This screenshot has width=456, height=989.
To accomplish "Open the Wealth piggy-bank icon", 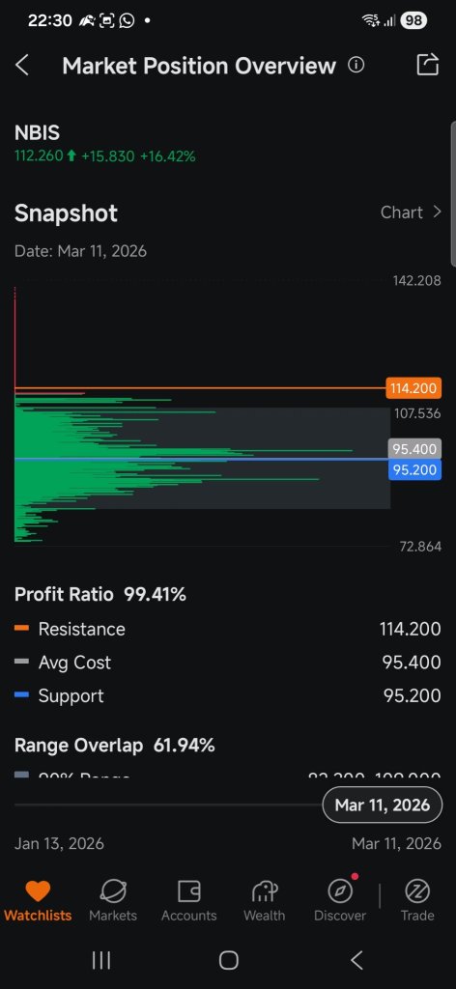I will pyautogui.click(x=265, y=891).
